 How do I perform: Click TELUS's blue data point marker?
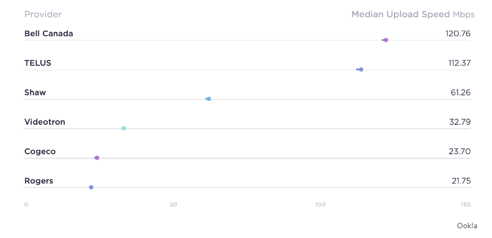(361, 70)
